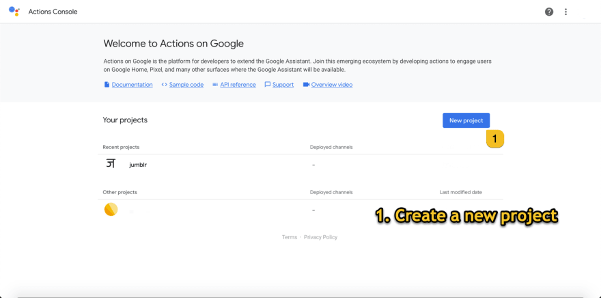Click the New project button
Screen dimensions: 601x298
(466, 120)
